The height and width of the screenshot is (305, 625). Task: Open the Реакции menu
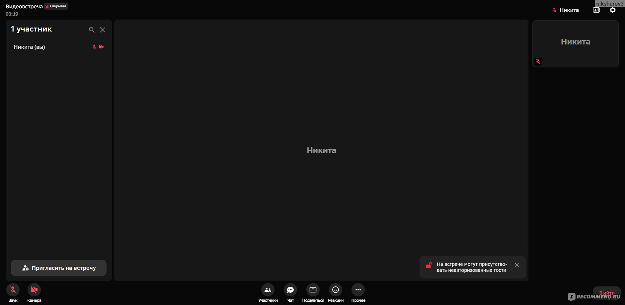point(336,290)
